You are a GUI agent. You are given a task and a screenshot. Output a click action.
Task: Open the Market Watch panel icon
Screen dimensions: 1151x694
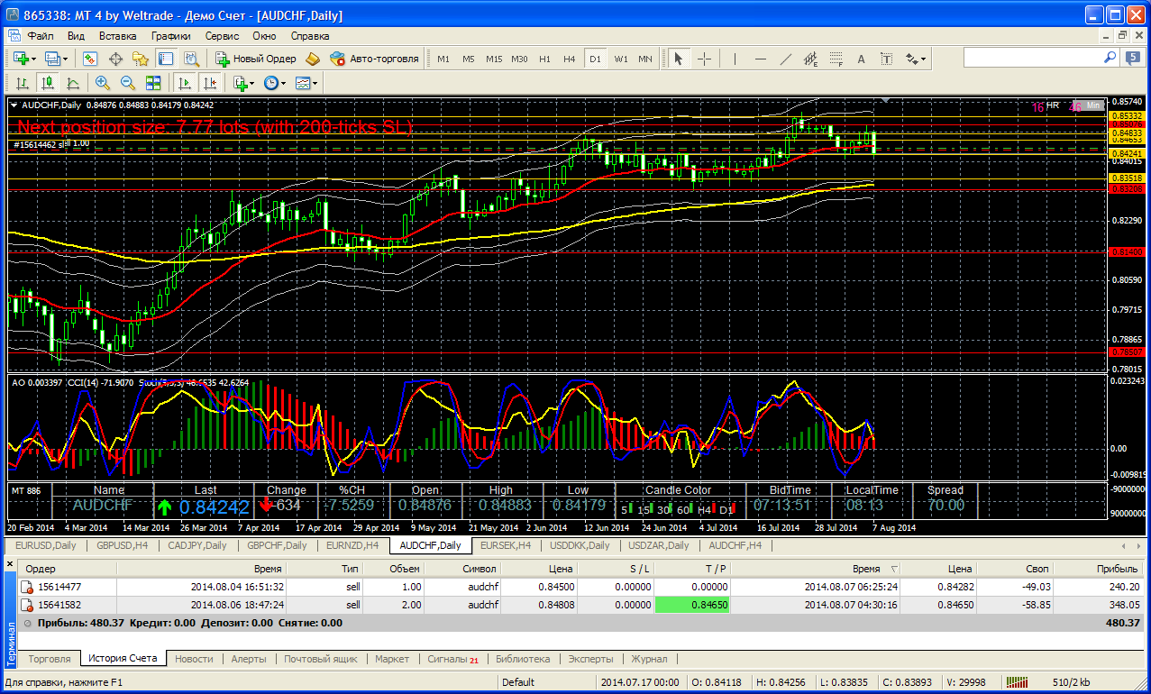[x=90, y=59]
